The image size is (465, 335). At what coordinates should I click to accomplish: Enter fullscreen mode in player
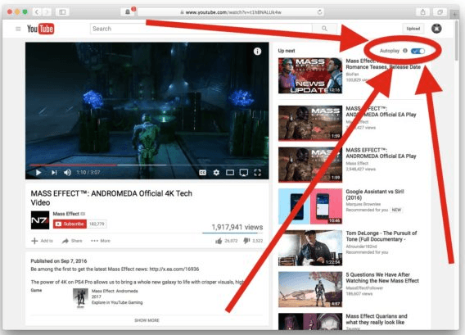[x=257, y=172]
